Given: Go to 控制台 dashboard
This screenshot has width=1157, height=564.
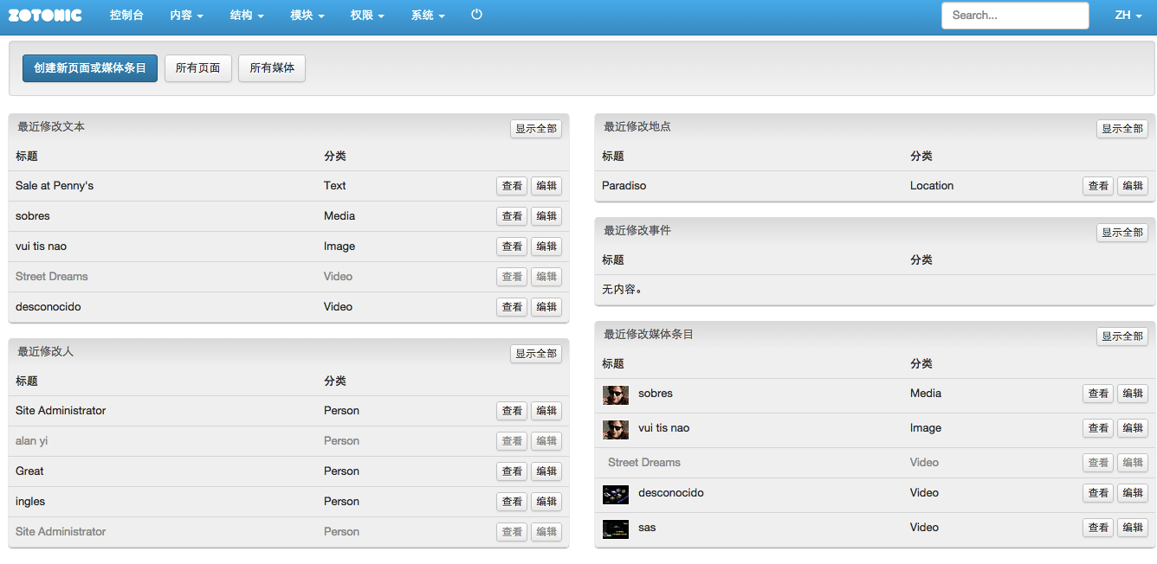Looking at the screenshot, I should coord(126,16).
